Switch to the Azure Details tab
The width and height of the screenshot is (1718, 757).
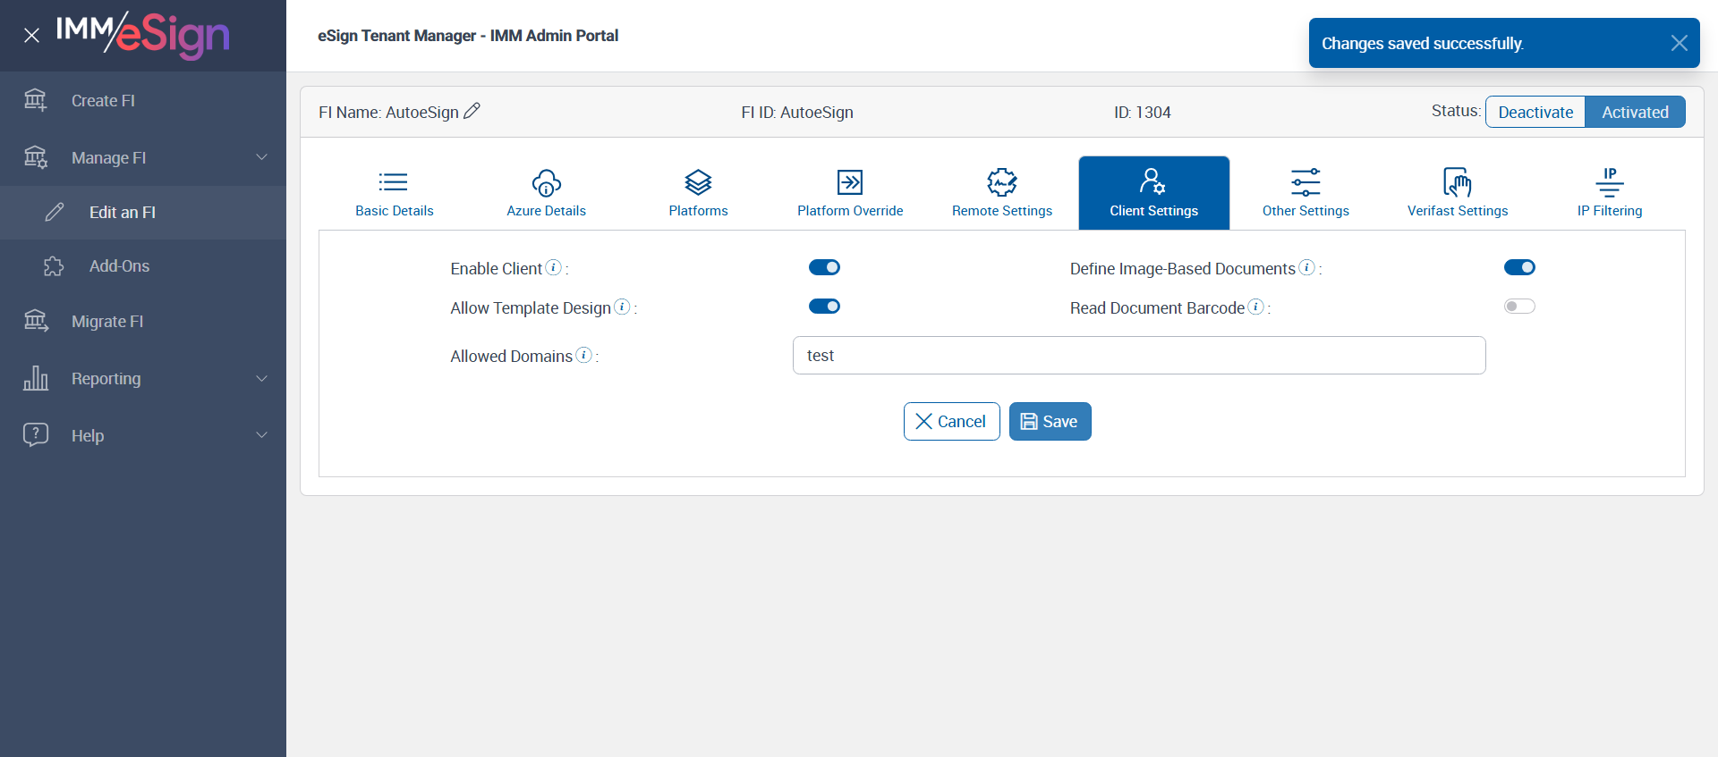pos(547,193)
